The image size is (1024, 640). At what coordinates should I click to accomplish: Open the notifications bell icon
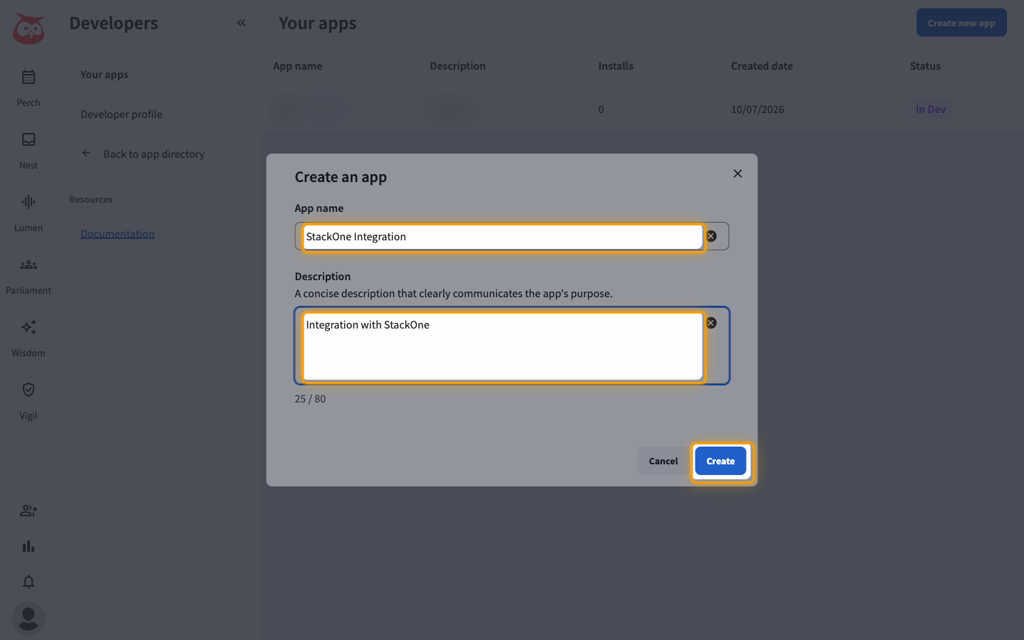pos(28,582)
